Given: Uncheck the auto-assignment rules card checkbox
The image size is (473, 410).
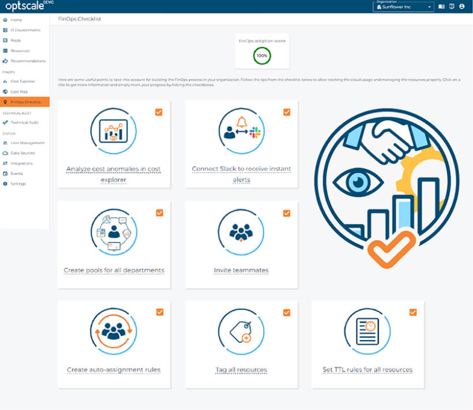Looking at the screenshot, I should point(160,312).
